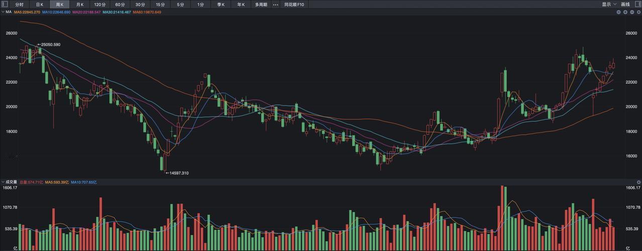Open the 画线 drawing tools

[x=625, y=4]
